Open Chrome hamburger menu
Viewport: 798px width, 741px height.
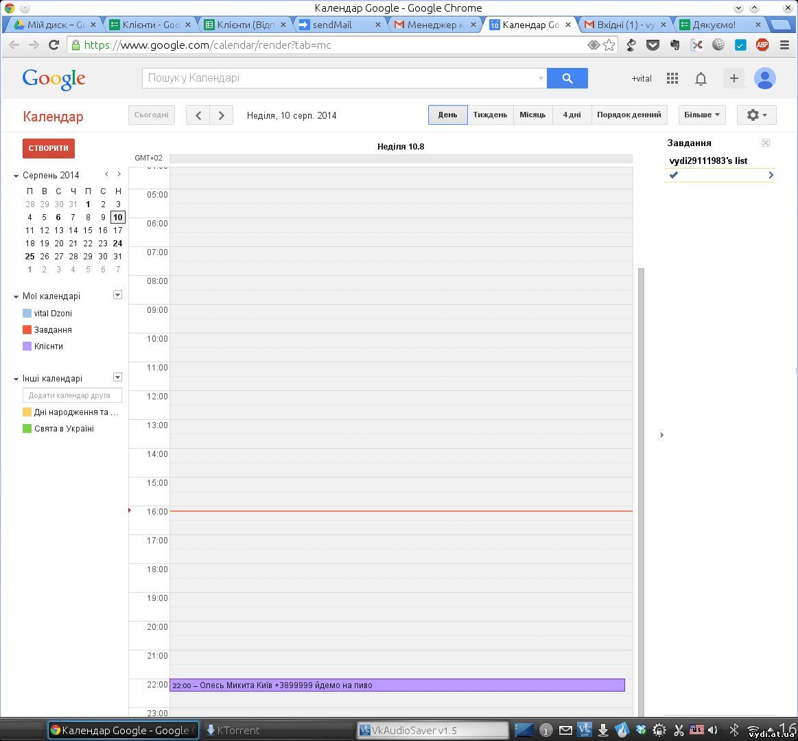[784, 45]
